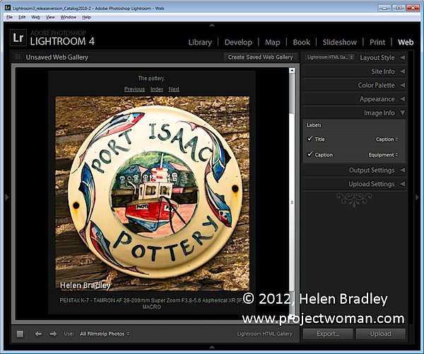Uncheck the Title label checkbox
The width and height of the screenshot is (424, 354).
click(310, 139)
